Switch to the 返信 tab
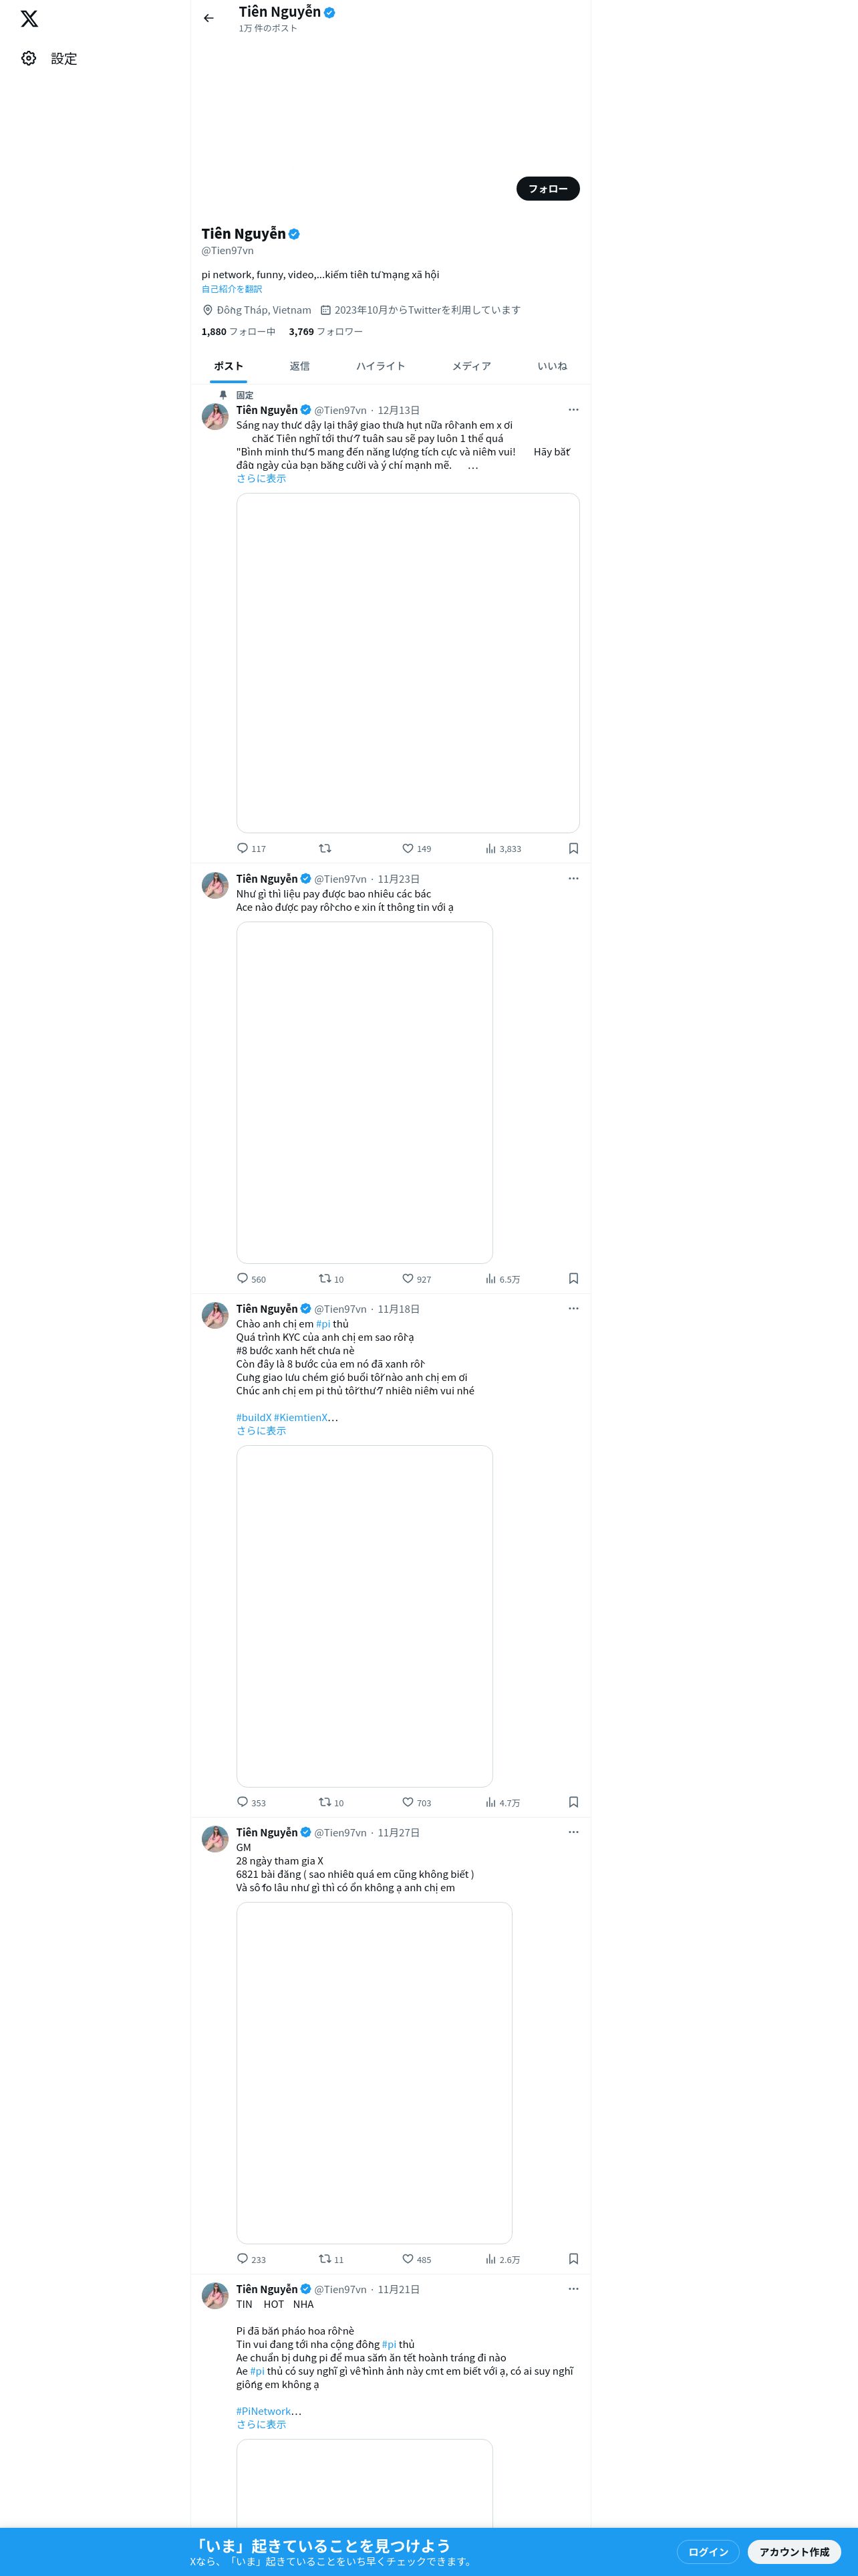Screen dimensions: 858x2576 point(299,366)
